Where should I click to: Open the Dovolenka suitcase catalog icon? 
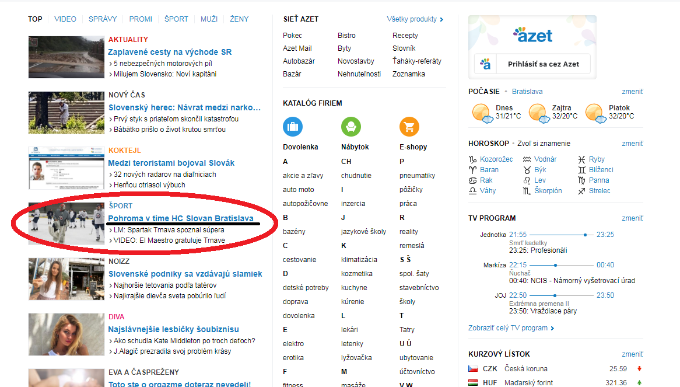293,127
